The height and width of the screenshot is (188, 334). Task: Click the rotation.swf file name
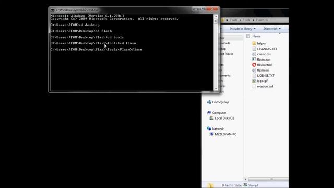(265, 86)
